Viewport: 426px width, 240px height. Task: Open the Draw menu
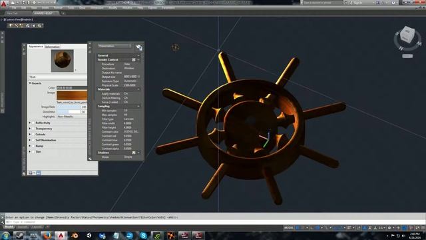coord(83,8)
